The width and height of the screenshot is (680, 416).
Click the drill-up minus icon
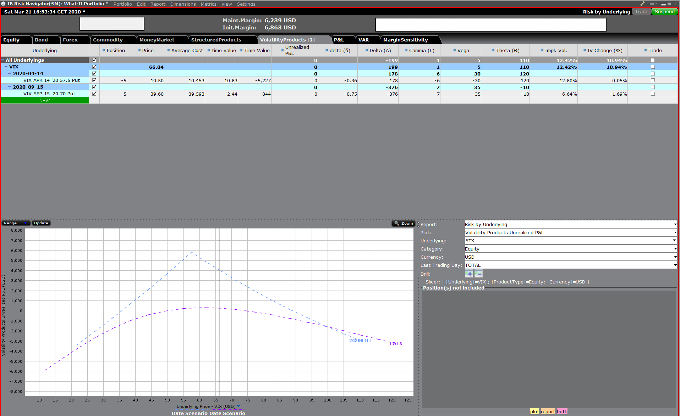(x=478, y=273)
